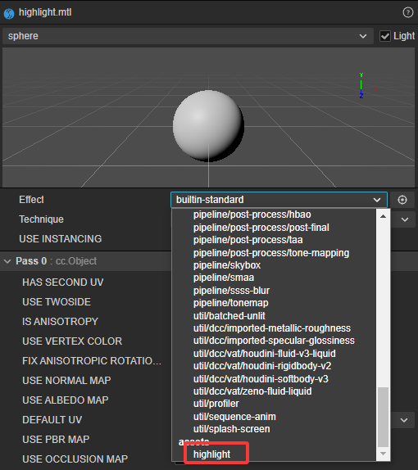The height and width of the screenshot is (470, 418).
Task: Click the sphere in material preview
Action: 208,126
